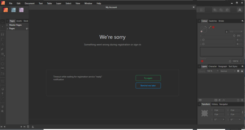This screenshot has width=245, height=130.
Task: Switch to the Designer persona icon
Action: (x=13, y=10)
